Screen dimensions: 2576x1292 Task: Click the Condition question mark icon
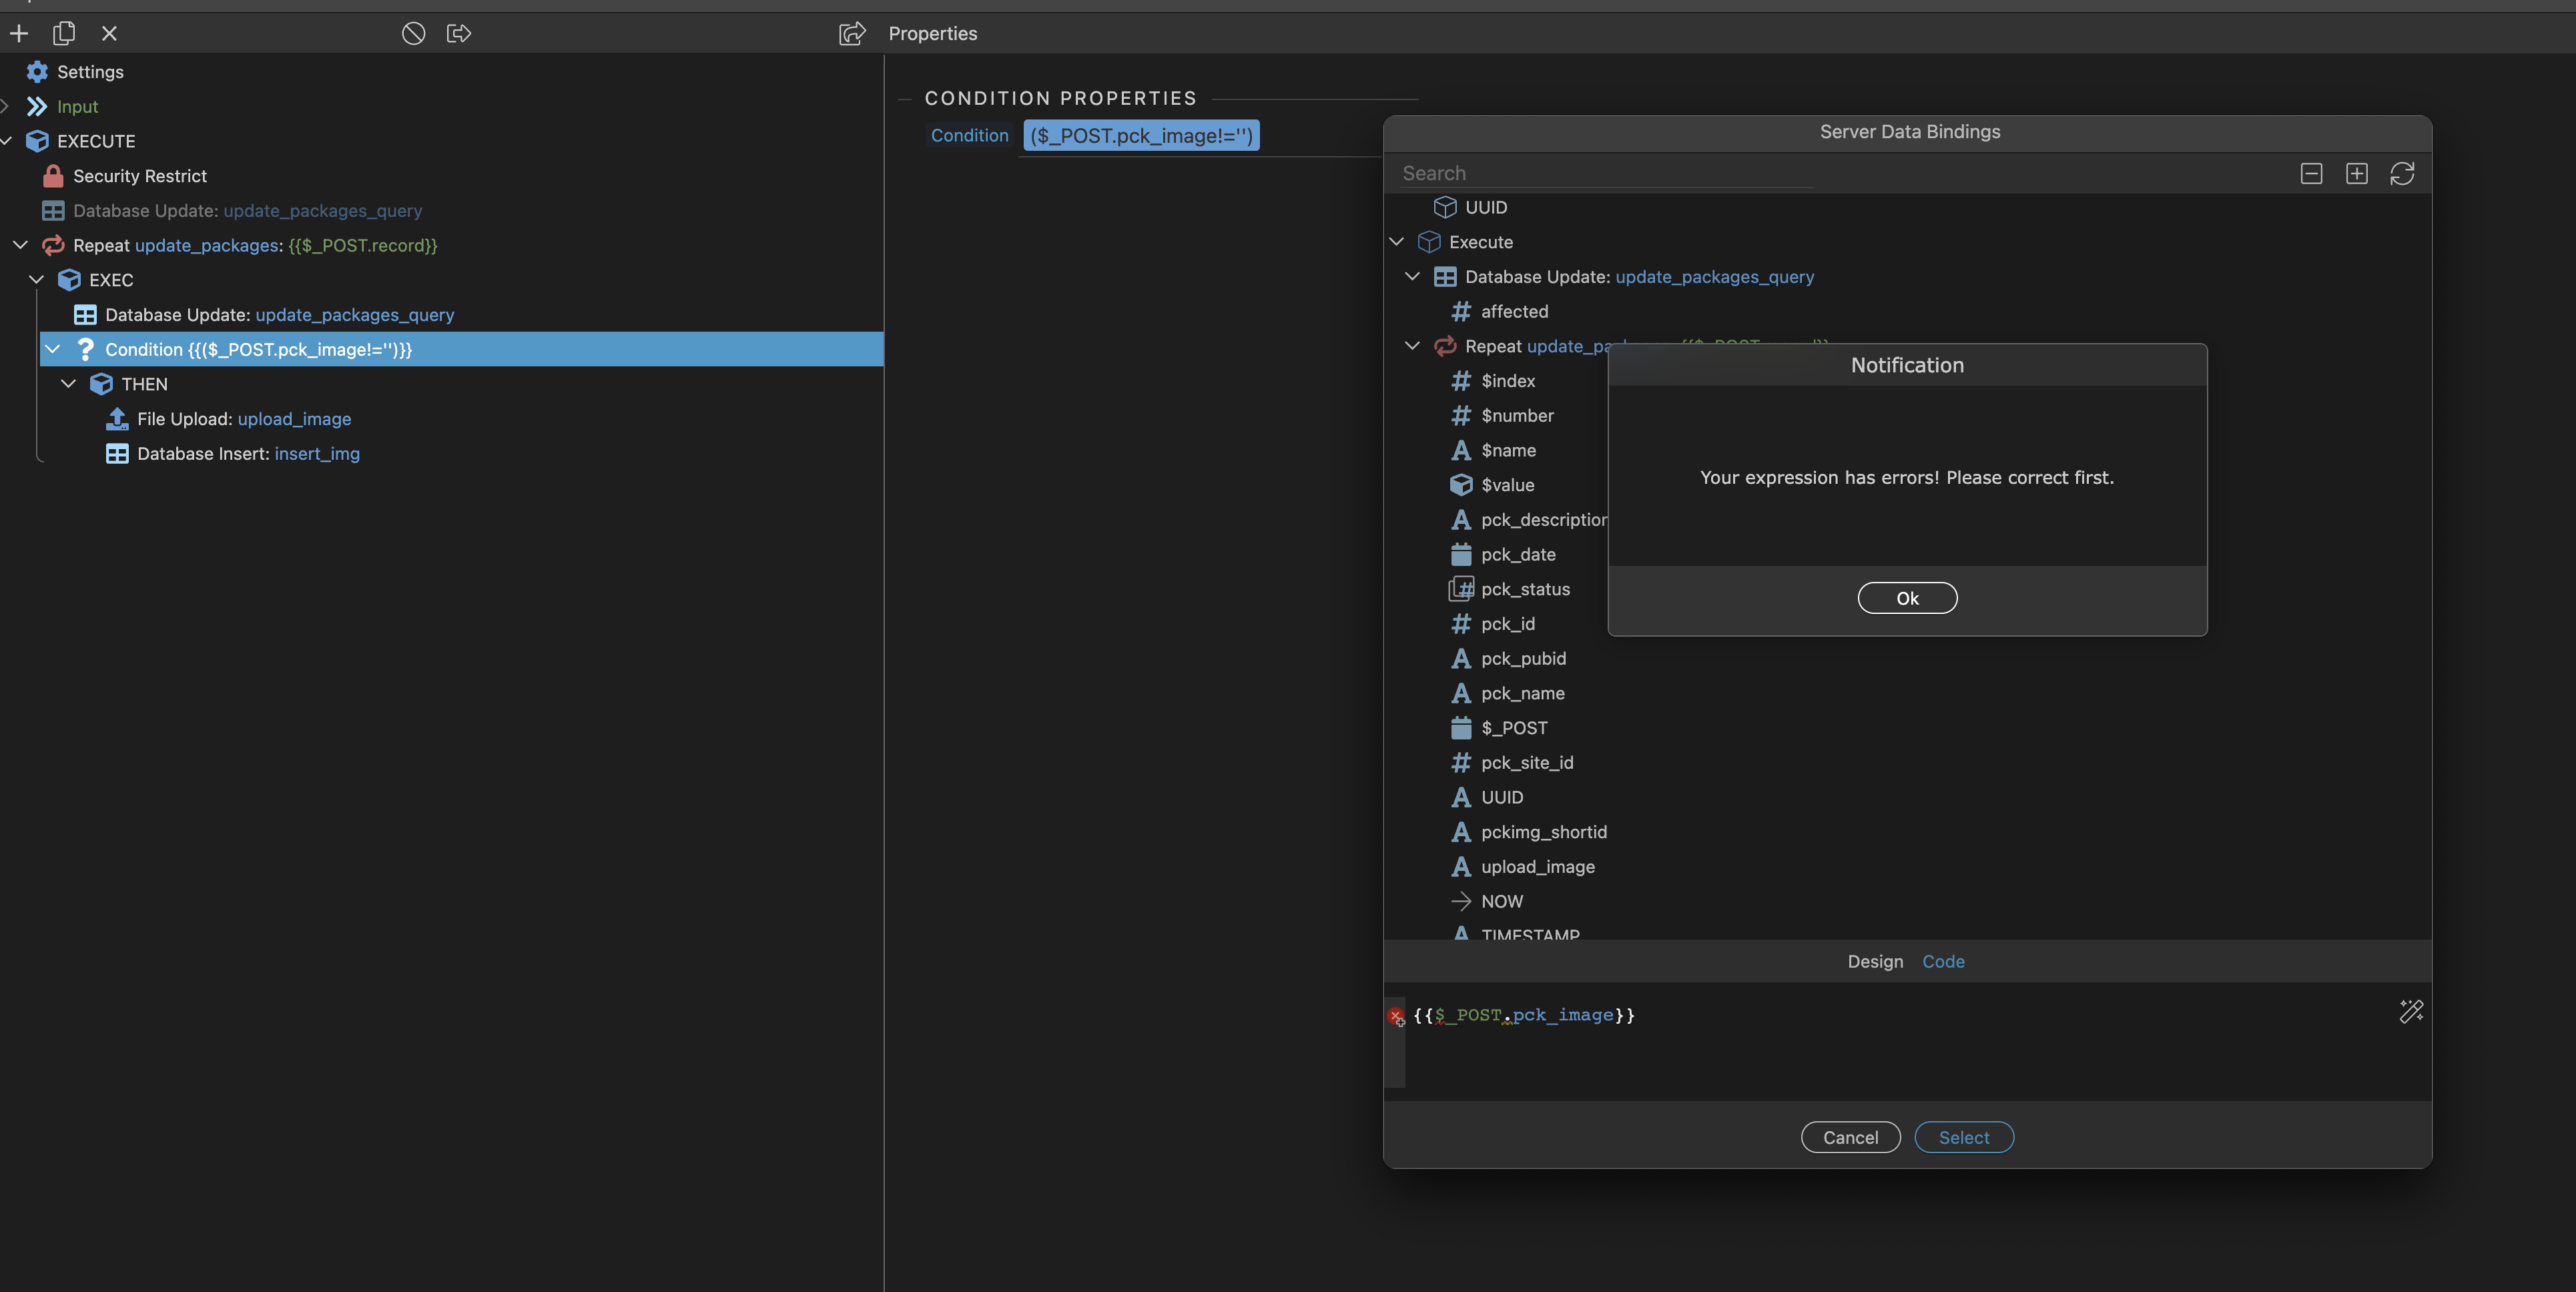coord(85,349)
